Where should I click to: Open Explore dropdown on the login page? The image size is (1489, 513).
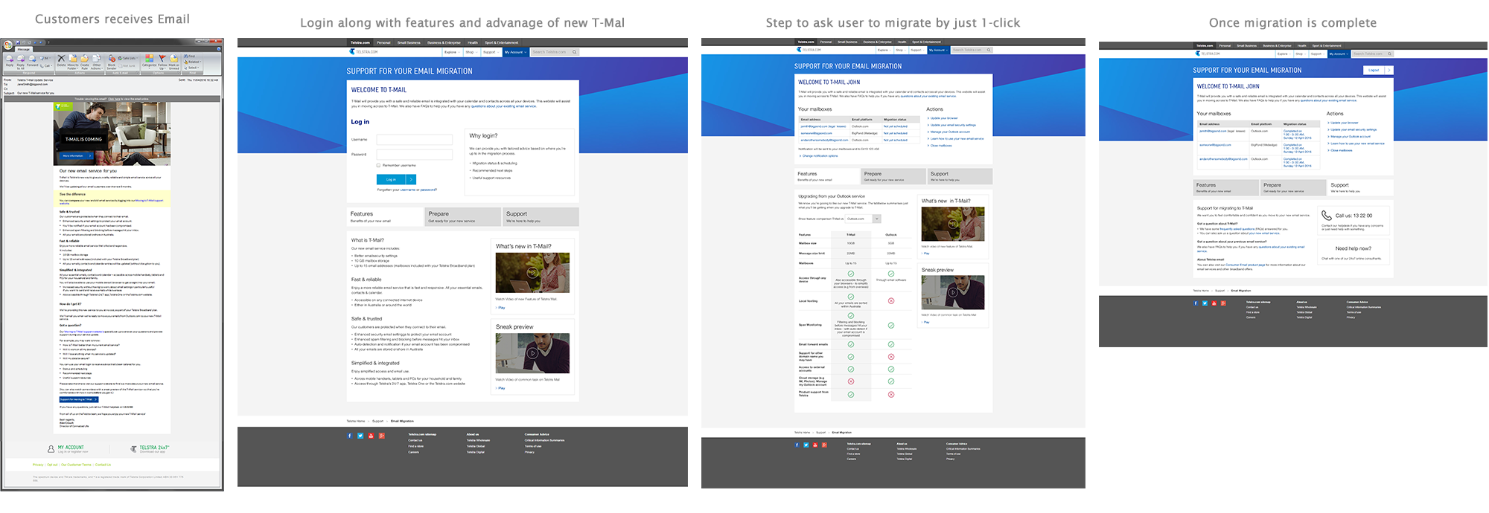tap(451, 52)
